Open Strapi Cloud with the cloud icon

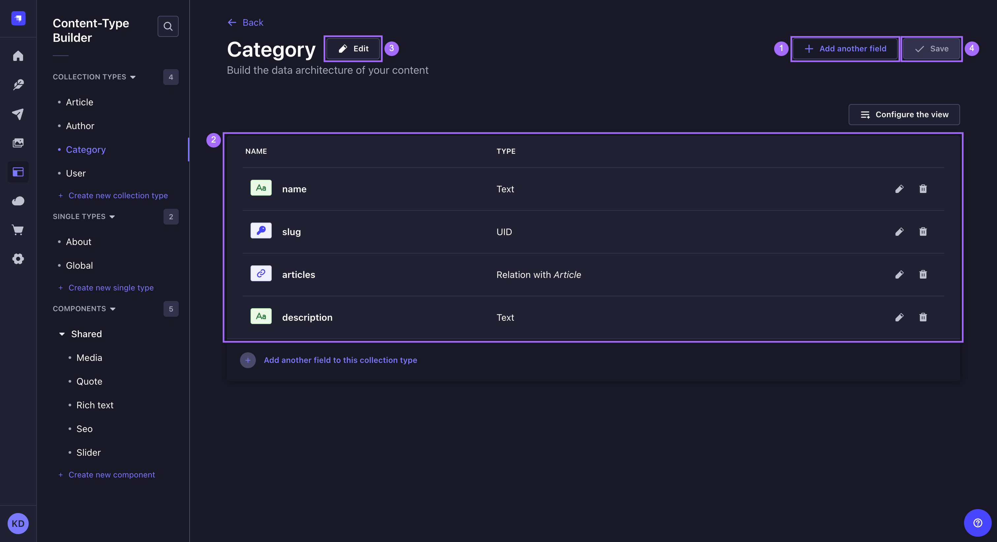[18, 201]
